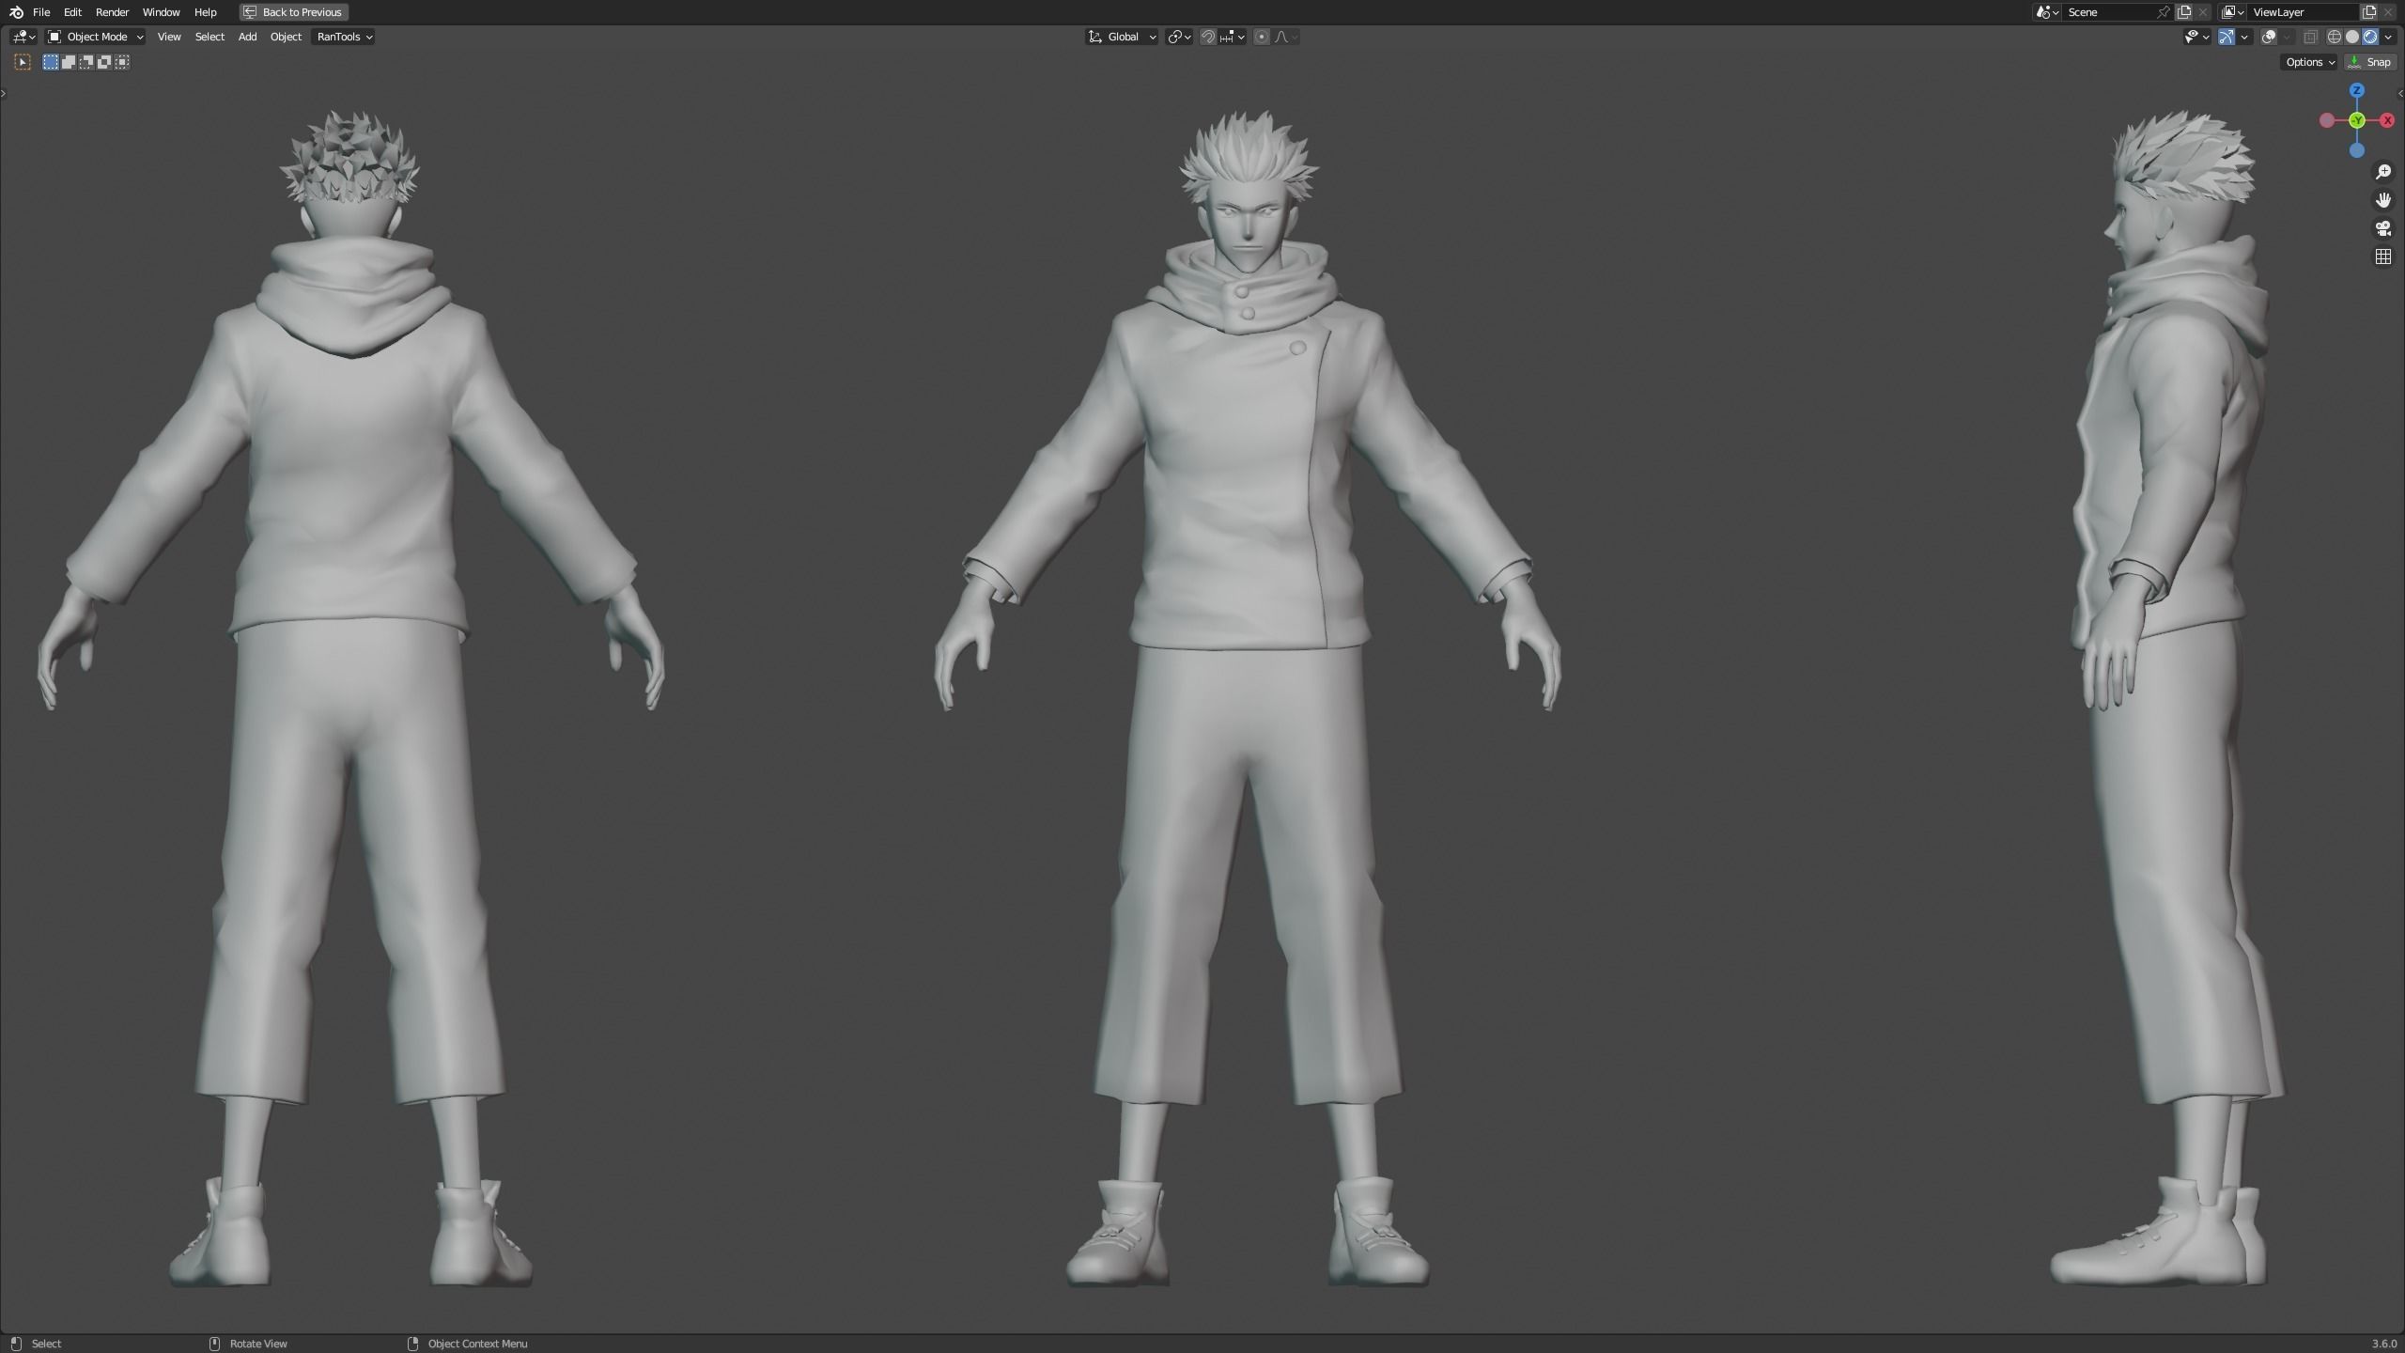Choose the Set a new selection mode
The image size is (2405, 1353).
[x=51, y=62]
